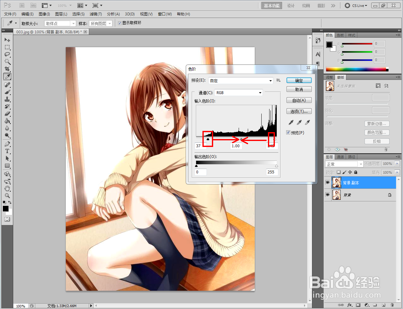This screenshot has height=309, width=403.
Task: Toggle Quick Mask mode at the toolbox bottom
Action: click(7, 219)
